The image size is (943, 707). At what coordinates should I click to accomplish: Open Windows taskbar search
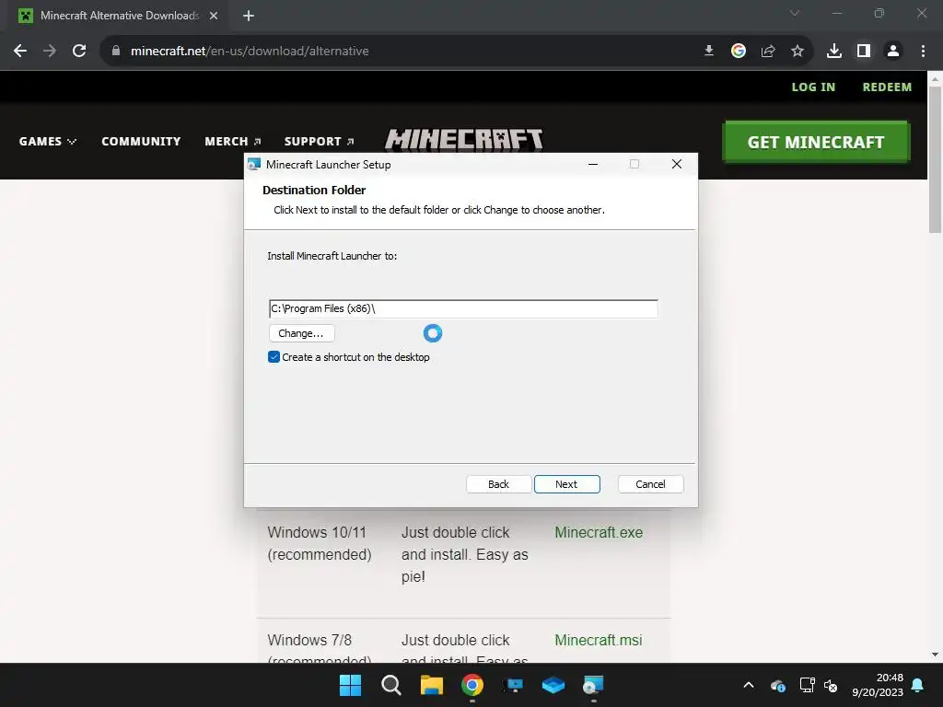390,685
